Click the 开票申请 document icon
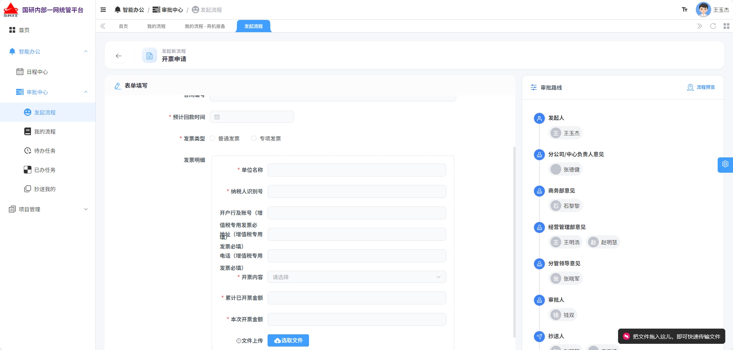The image size is (733, 350). [x=150, y=56]
